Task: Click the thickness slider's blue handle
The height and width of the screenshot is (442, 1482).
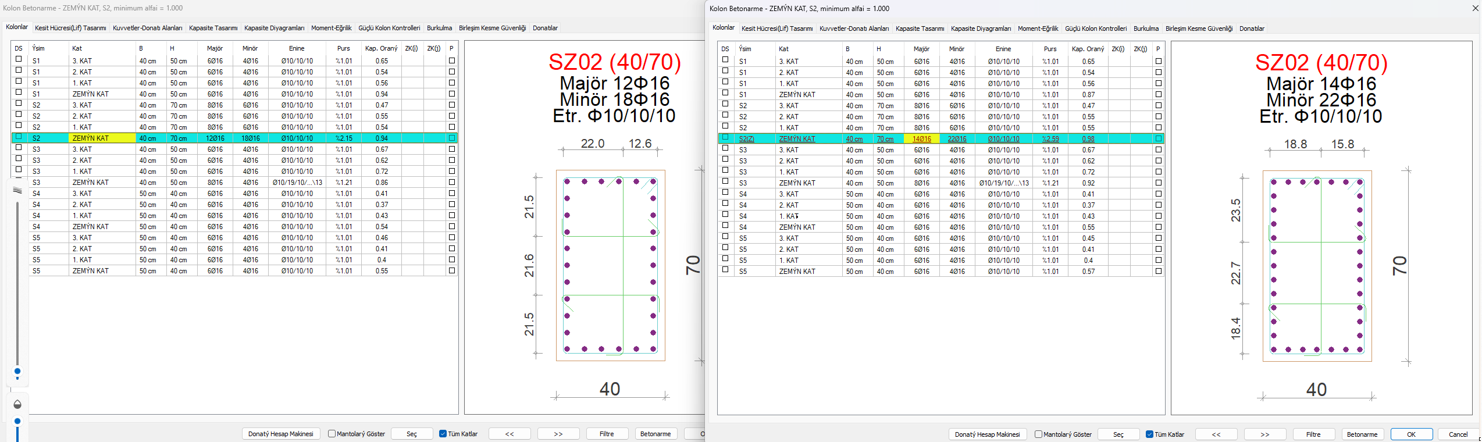Action: (17, 371)
